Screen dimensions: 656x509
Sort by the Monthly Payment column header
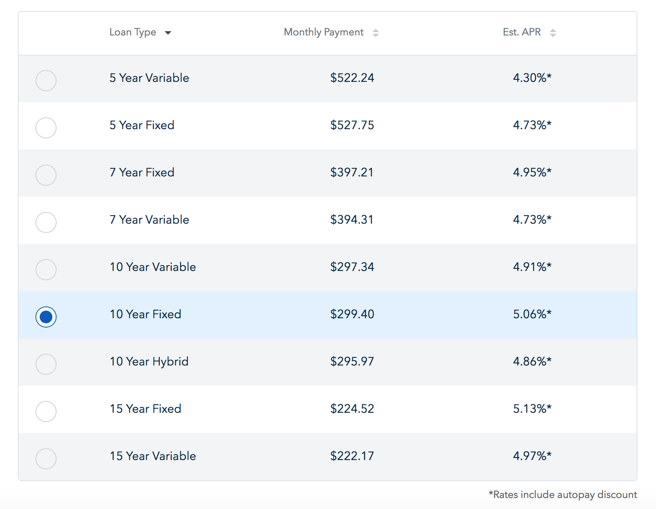[323, 32]
